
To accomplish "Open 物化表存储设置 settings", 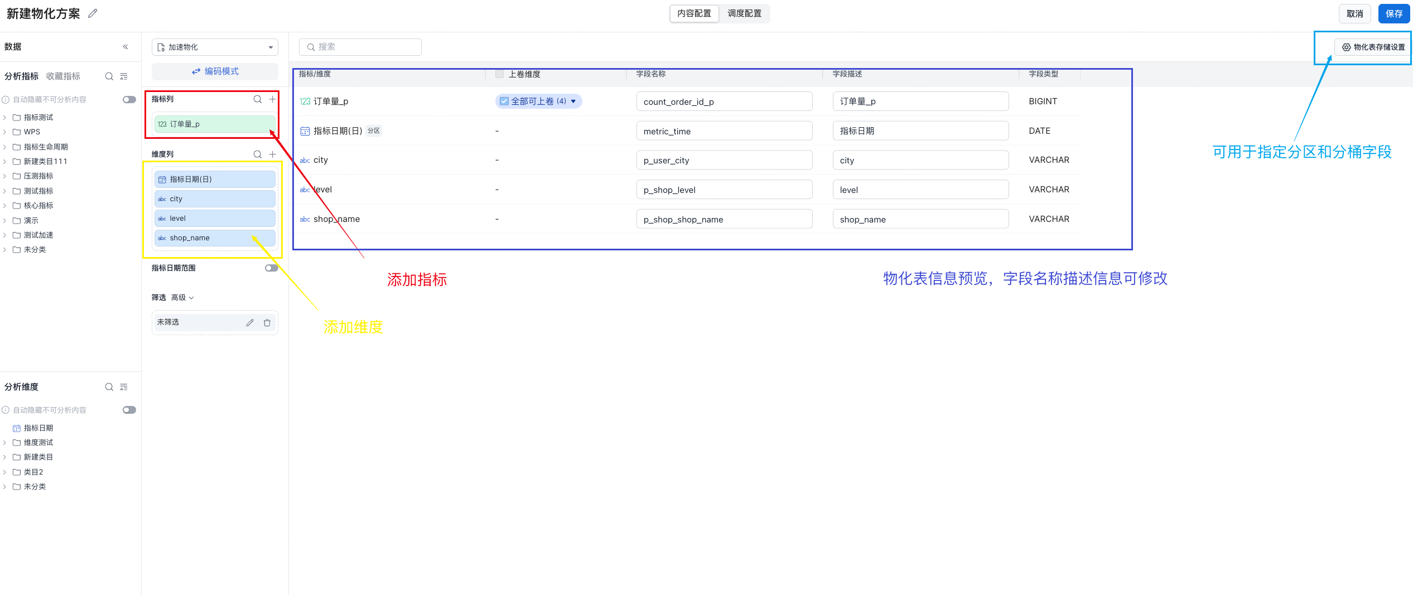I will tap(1373, 47).
